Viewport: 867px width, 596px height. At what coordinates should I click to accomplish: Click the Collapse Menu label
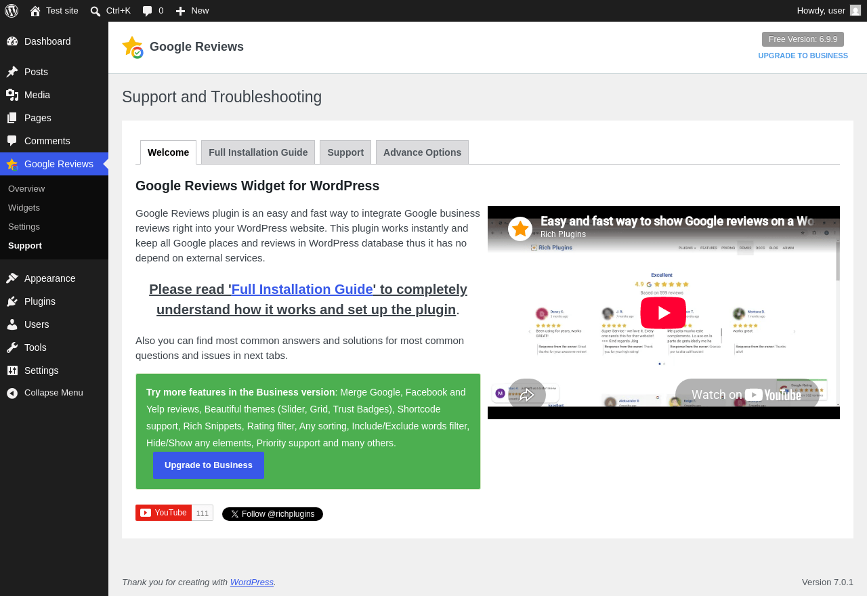[54, 392]
